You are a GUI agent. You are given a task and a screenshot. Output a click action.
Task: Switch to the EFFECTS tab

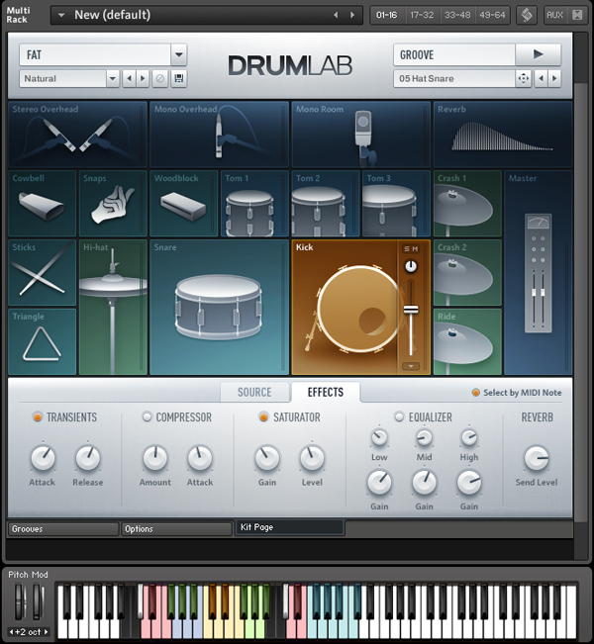(x=326, y=392)
